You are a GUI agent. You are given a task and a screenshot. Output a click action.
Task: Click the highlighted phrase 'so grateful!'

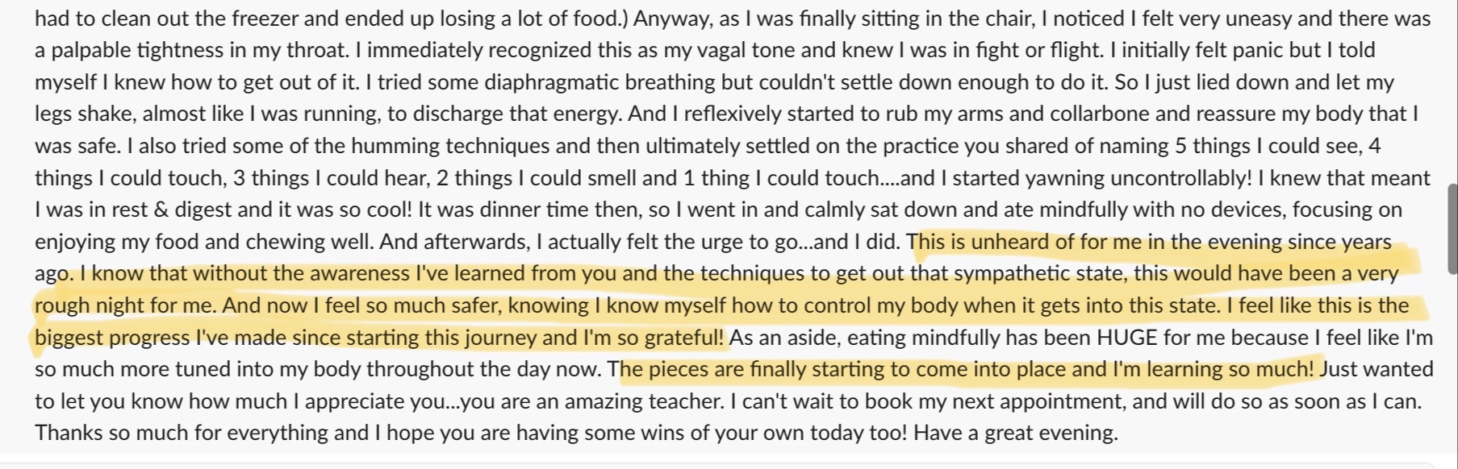tap(671, 338)
